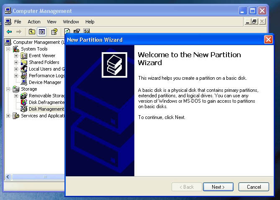Click the Refresh toolbar icon
280x200 pixels.
coord(67,31)
